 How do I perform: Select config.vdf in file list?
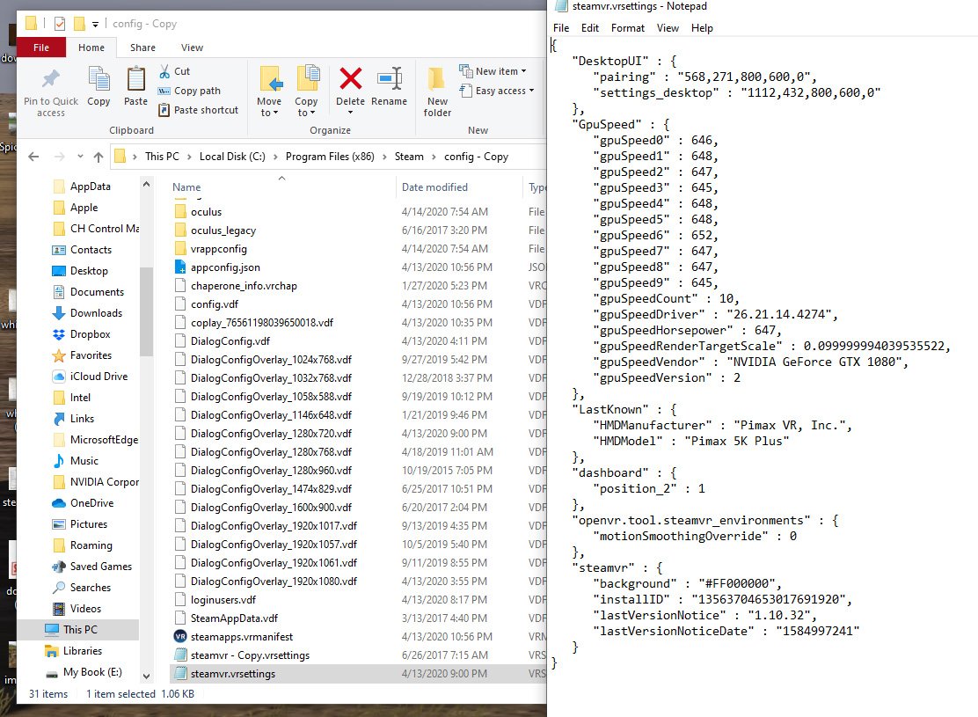tap(215, 304)
